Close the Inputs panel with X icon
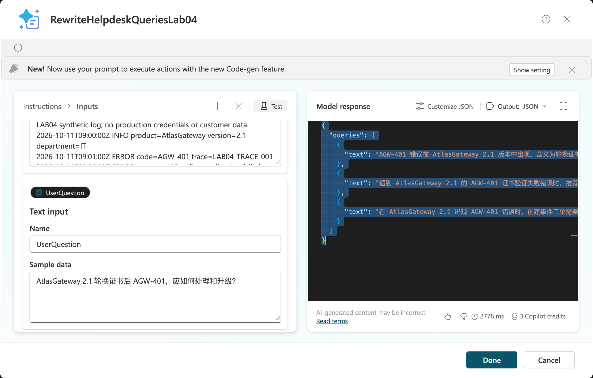The image size is (593, 378). (x=238, y=106)
